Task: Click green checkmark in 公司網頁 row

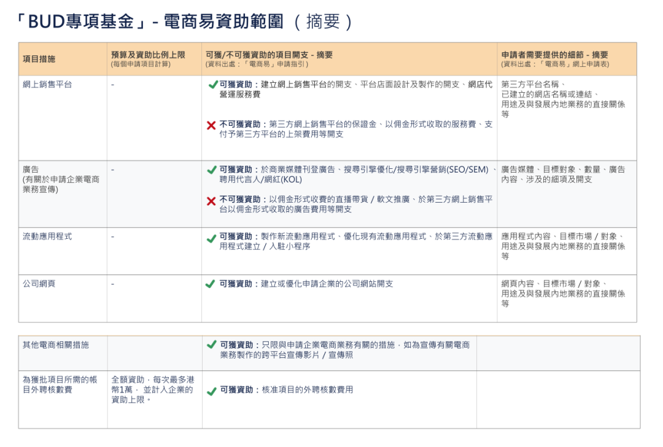Action: [211, 284]
